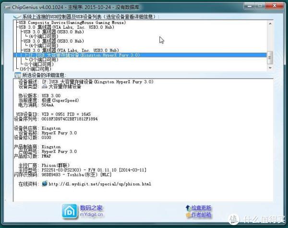Screen dimensions: 288x228
Task: Select the (3个端口可用) tree row
Action: (x=44, y=59)
